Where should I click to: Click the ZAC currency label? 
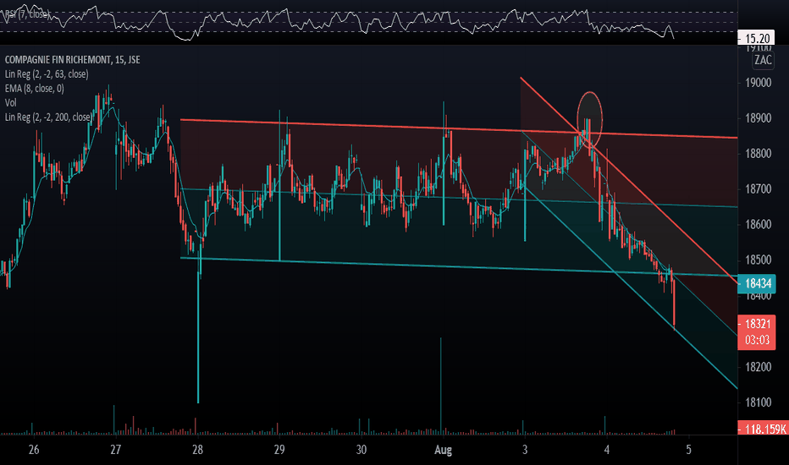click(763, 60)
